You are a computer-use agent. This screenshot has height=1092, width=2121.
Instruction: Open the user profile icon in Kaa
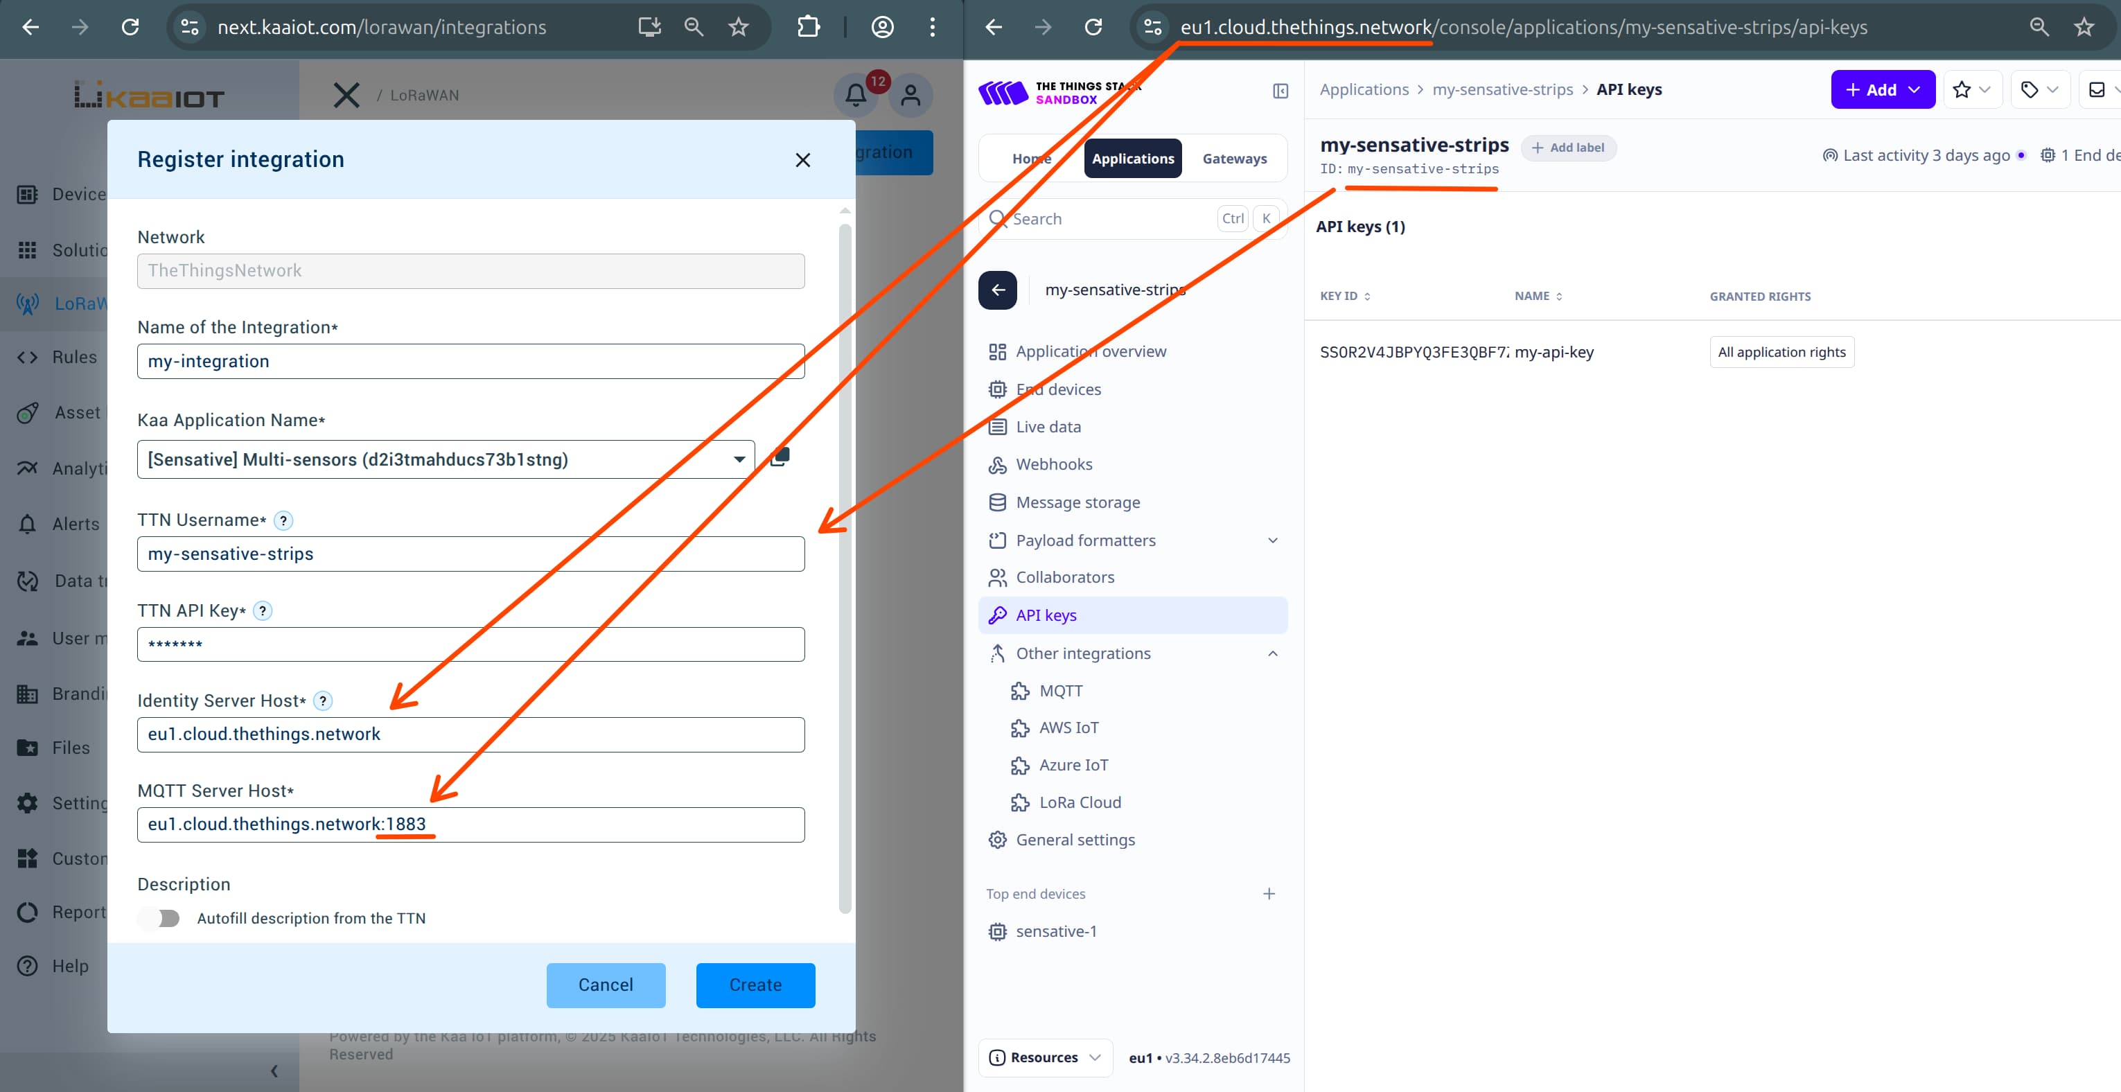coord(910,95)
